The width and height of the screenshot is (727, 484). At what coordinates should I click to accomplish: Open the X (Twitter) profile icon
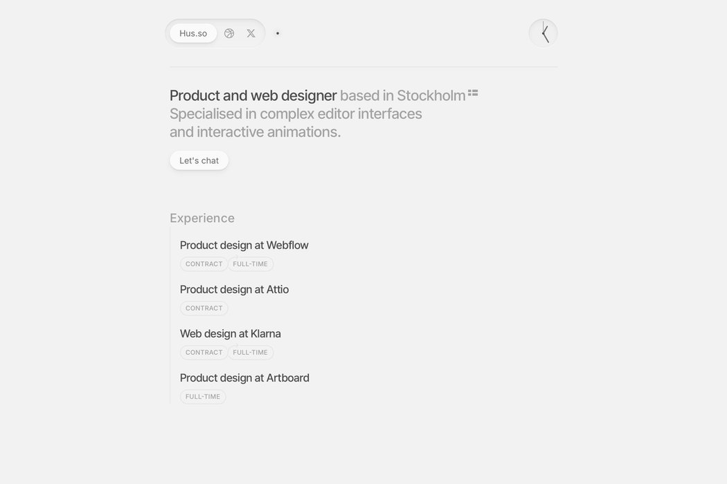251,33
